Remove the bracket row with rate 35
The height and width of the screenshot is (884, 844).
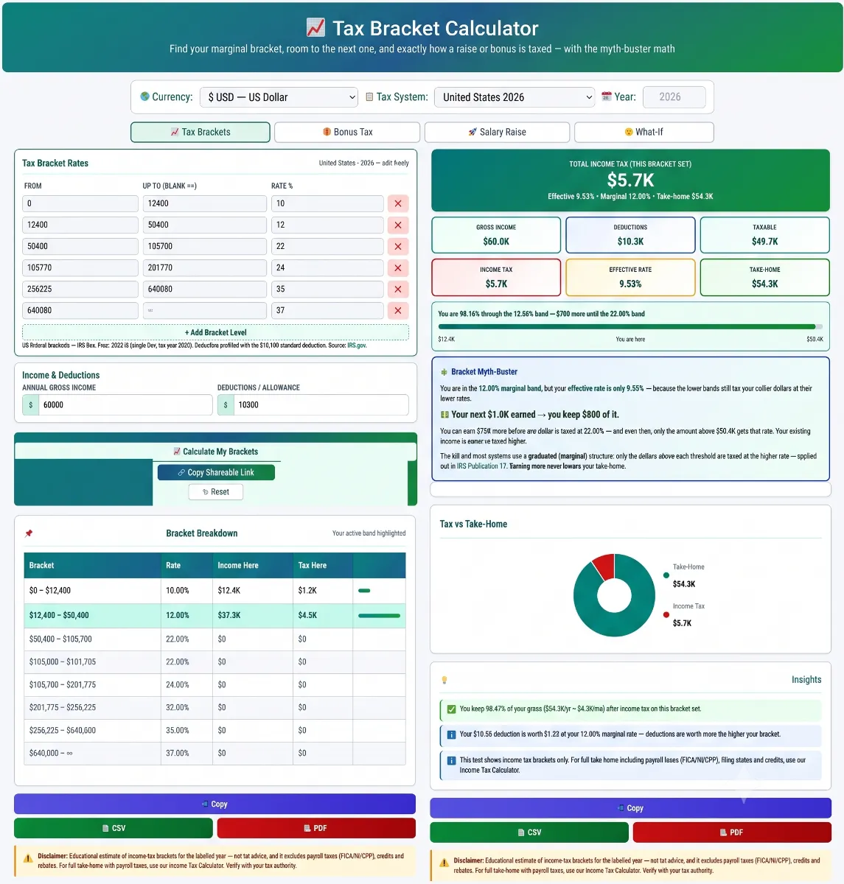point(398,289)
